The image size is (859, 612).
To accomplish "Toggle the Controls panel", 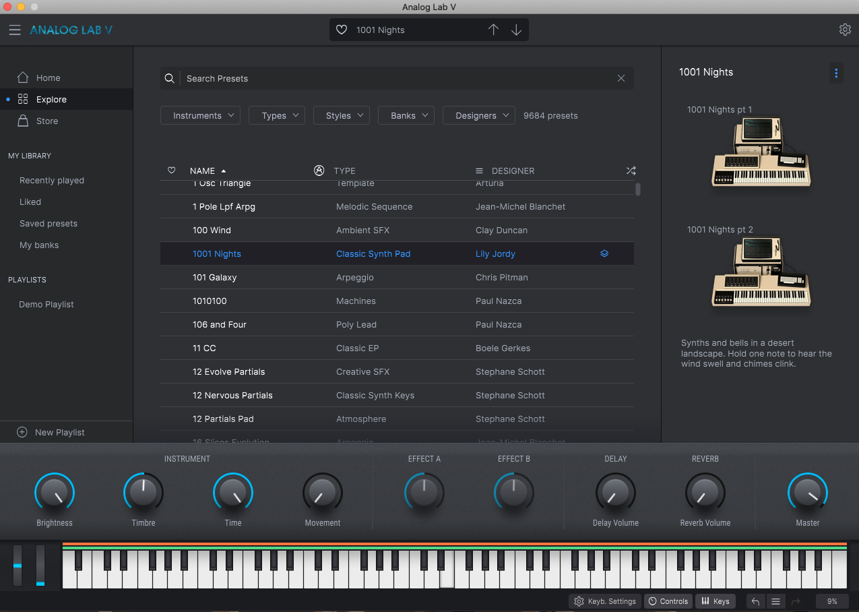I will [668, 601].
